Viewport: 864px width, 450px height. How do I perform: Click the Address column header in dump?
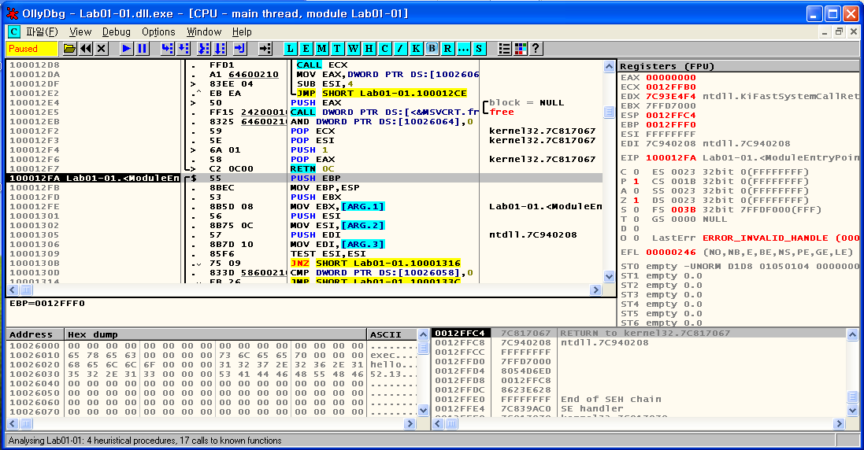(x=35, y=334)
